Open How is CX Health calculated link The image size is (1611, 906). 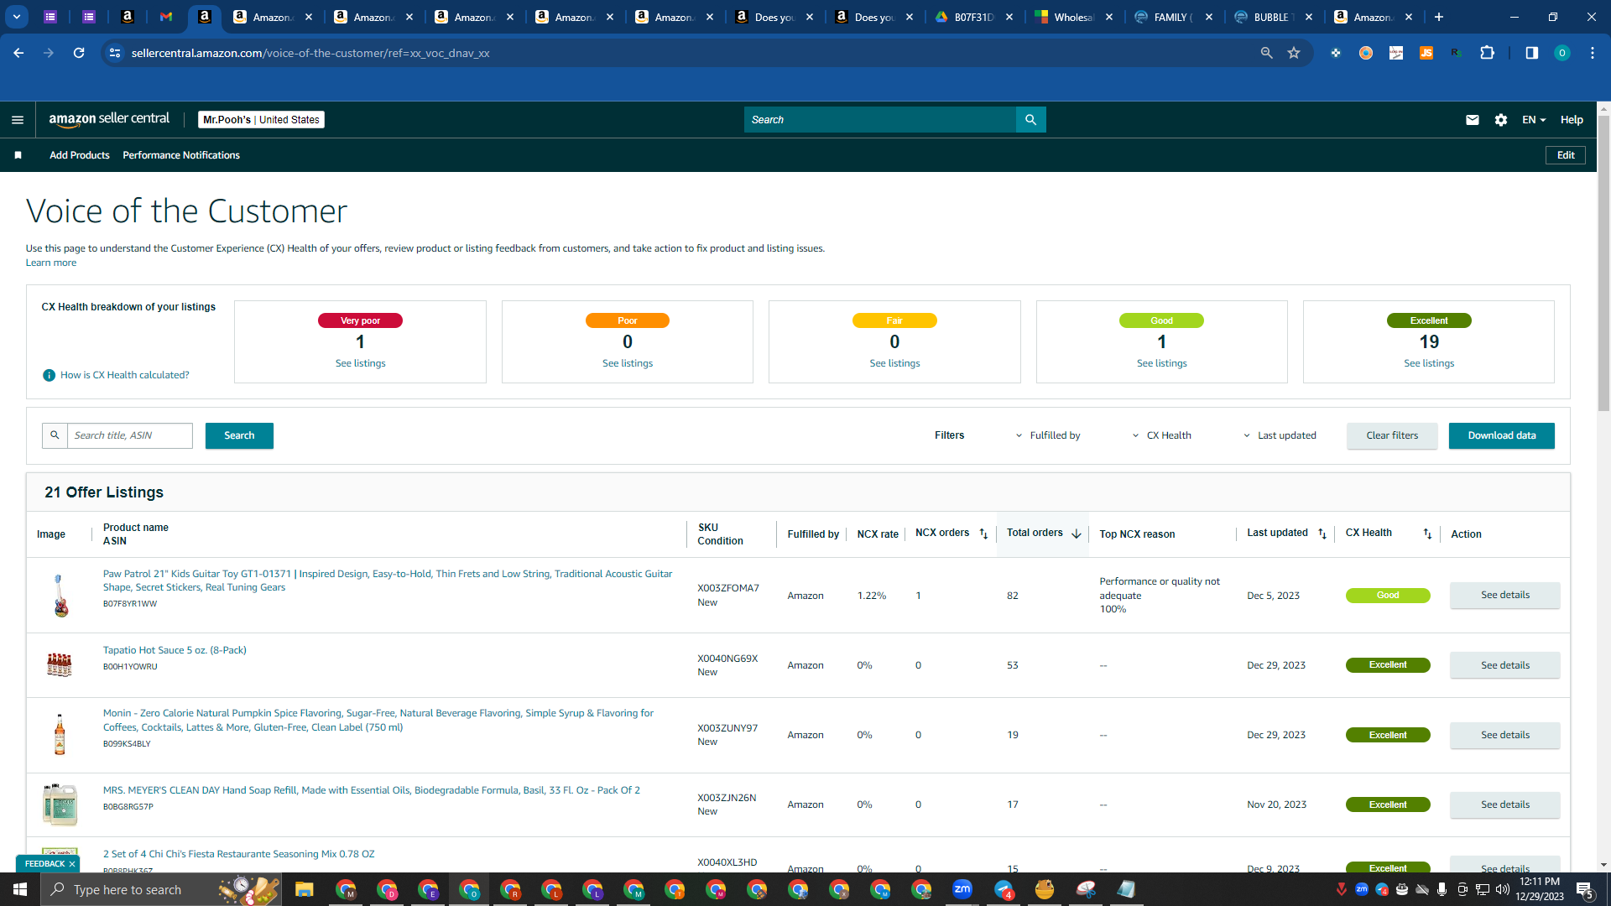pyautogui.click(x=125, y=375)
